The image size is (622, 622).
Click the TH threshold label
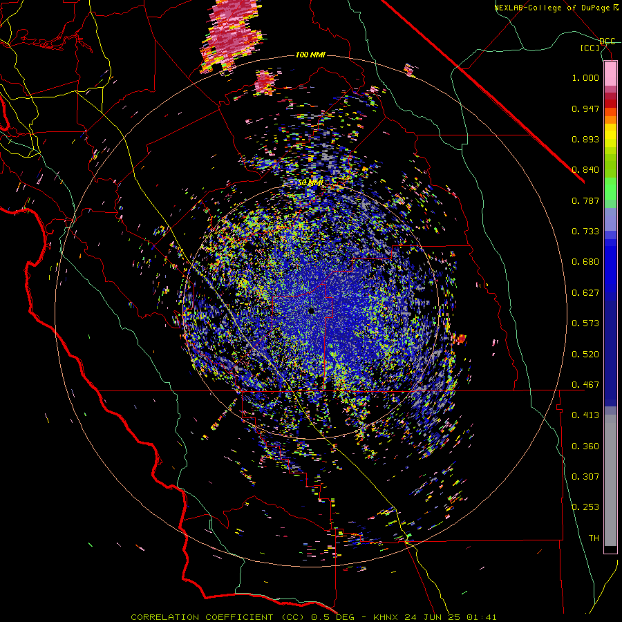594,538
